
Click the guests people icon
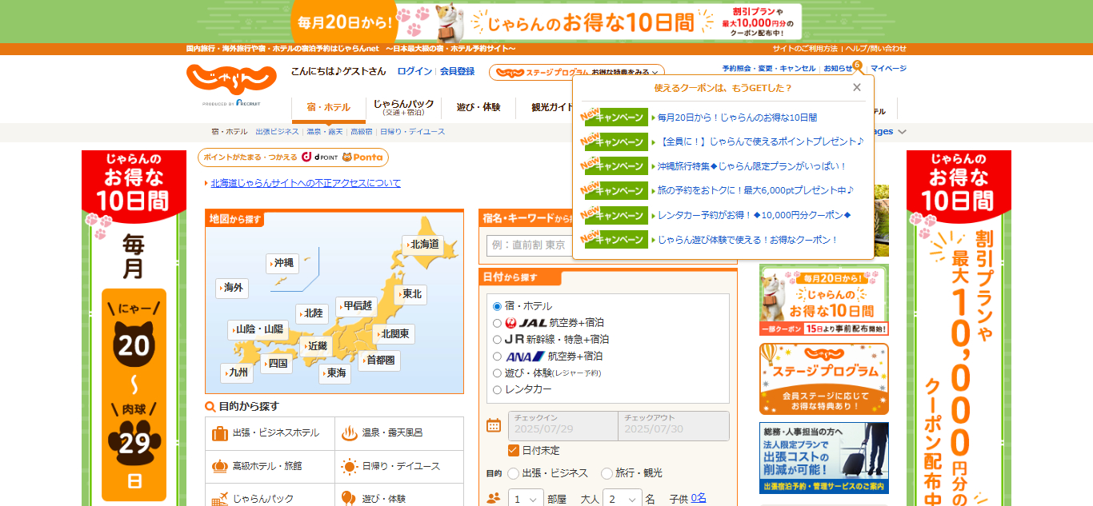point(494,499)
